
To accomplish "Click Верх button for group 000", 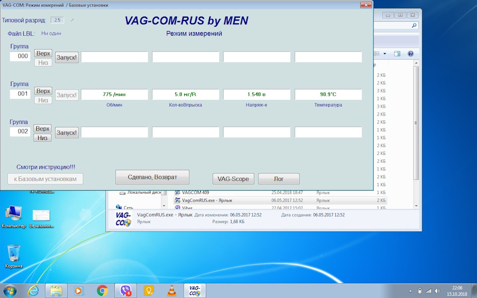I will pos(43,53).
